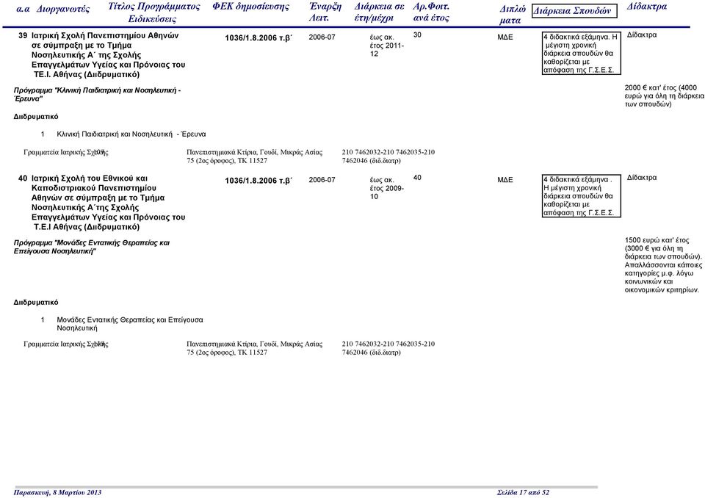The width and height of the screenshot is (705, 498).
Task: Click entry number 40
Action: pyautogui.click(x=23, y=178)
